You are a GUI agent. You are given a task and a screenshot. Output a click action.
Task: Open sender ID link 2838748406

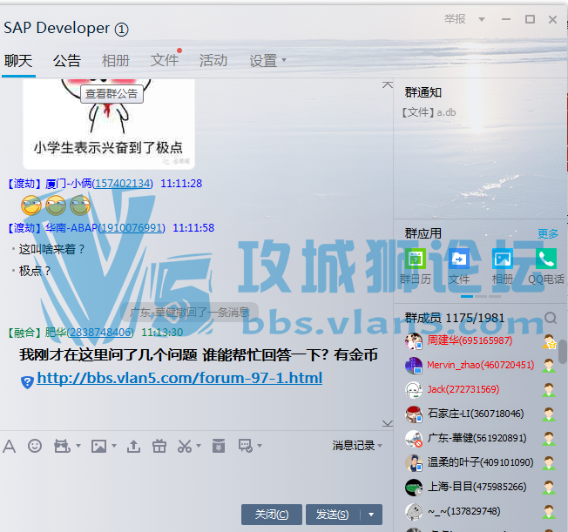(x=100, y=333)
